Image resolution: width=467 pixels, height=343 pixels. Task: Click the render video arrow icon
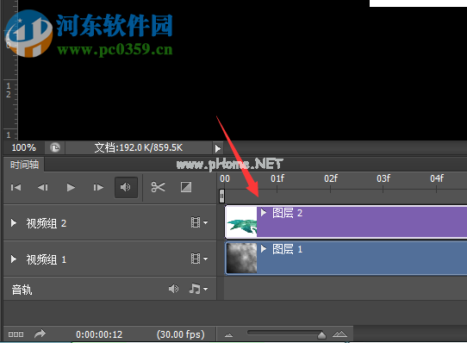(40, 334)
